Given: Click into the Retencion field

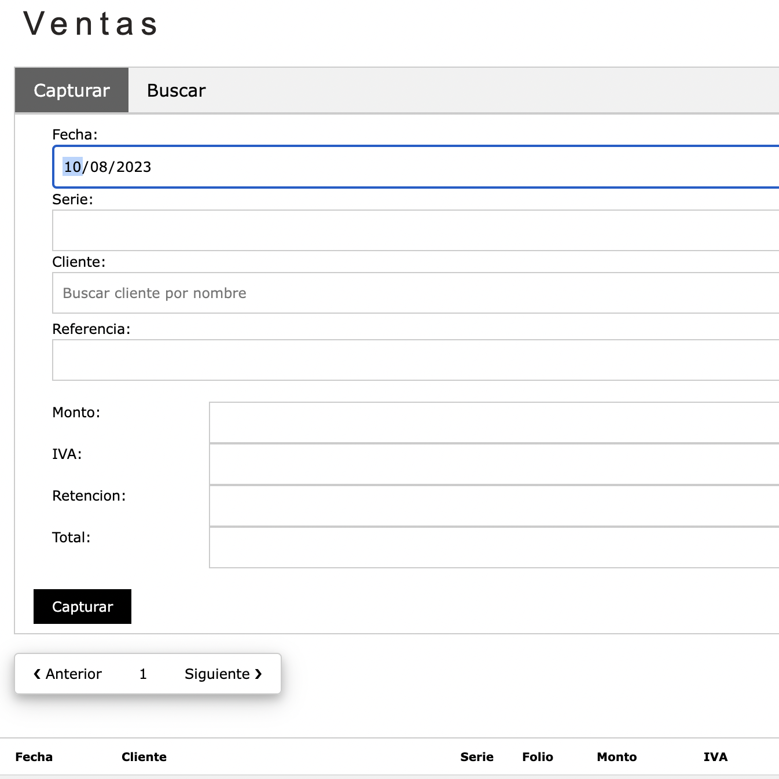Looking at the screenshot, I should (x=494, y=506).
